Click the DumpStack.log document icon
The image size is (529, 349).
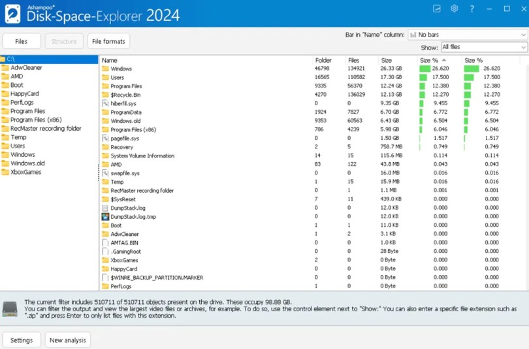tap(105, 208)
